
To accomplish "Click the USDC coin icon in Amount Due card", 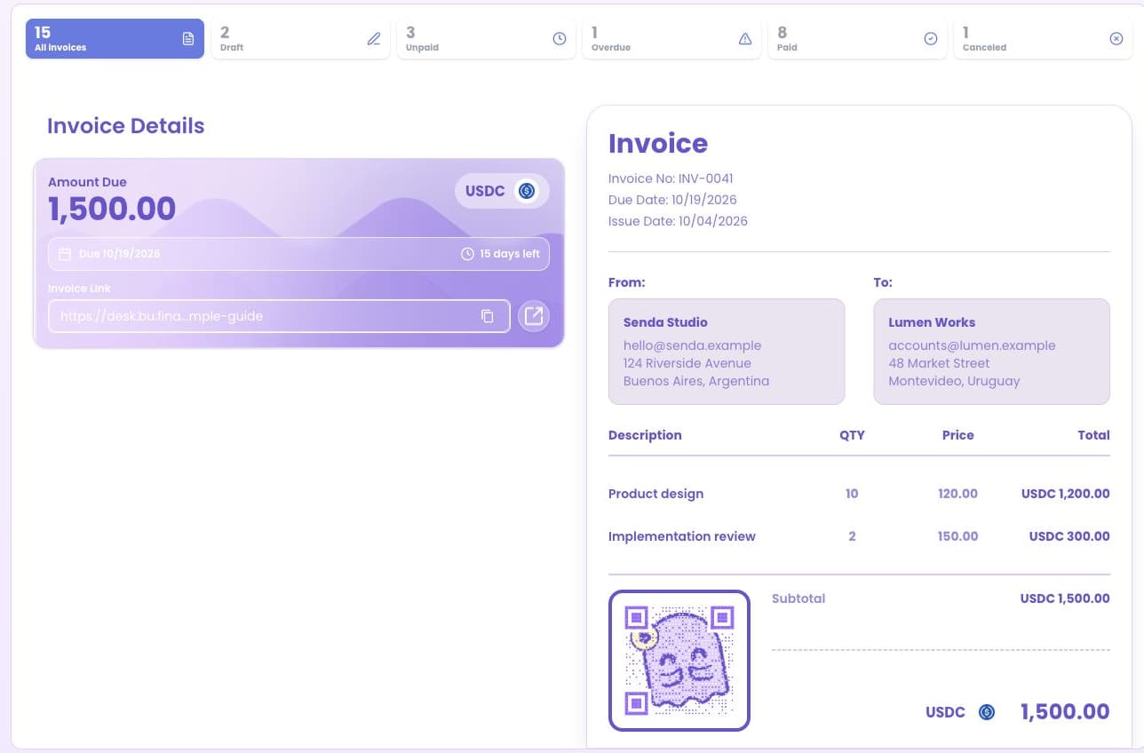I will (x=527, y=191).
